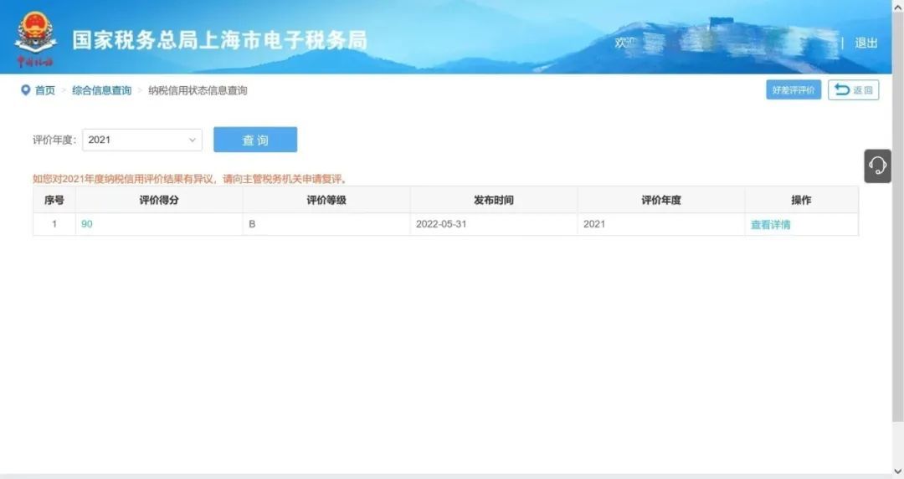This screenshot has height=479, width=904.
Task: Open 综合信息查询 breadcrumb link
Action: pos(101,90)
